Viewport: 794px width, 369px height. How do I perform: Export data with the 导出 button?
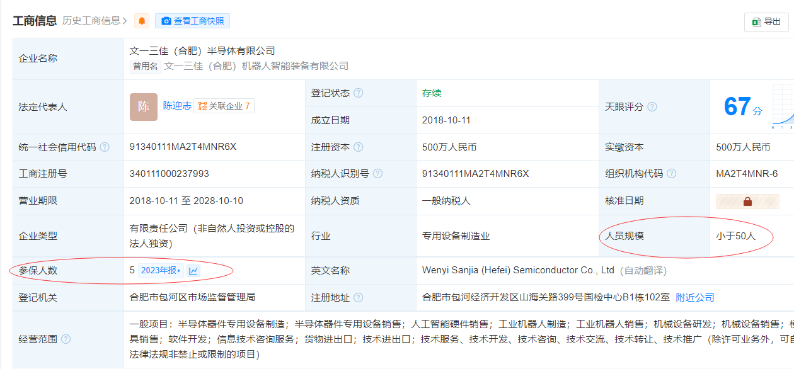pos(766,22)
